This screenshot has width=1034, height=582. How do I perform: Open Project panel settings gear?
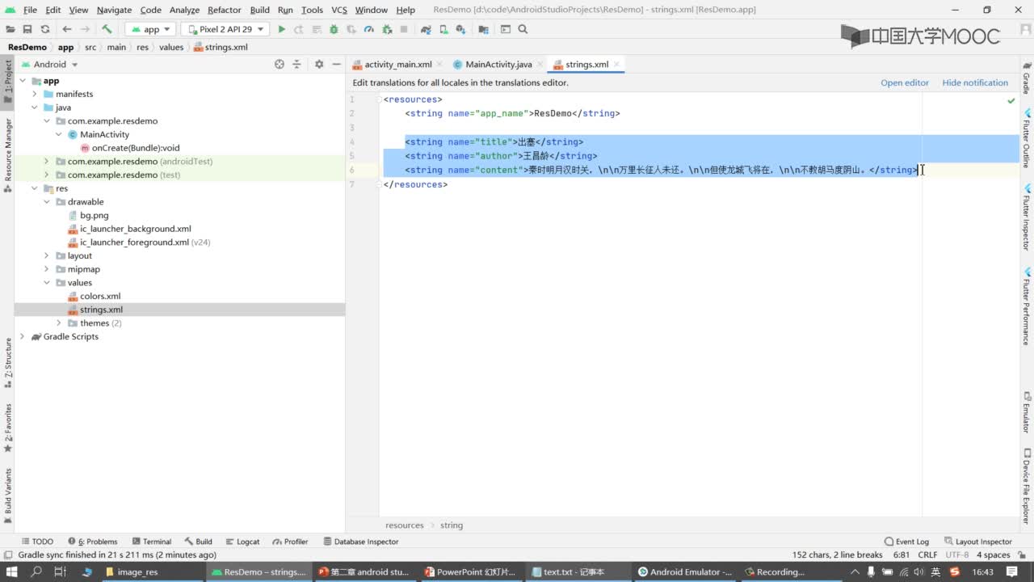pyautogui.click(x=319, y=64)
